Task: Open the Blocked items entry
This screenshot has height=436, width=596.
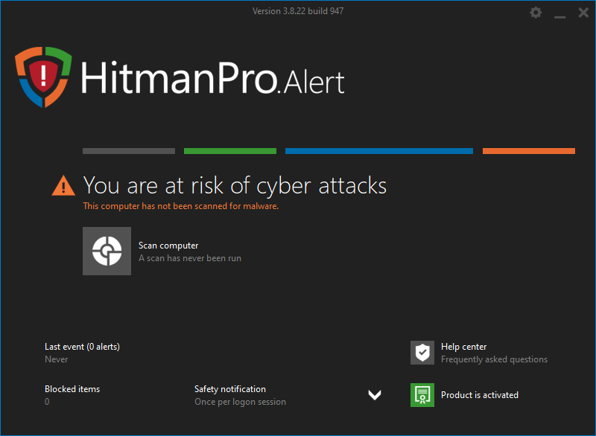Action: click(72, 389)
